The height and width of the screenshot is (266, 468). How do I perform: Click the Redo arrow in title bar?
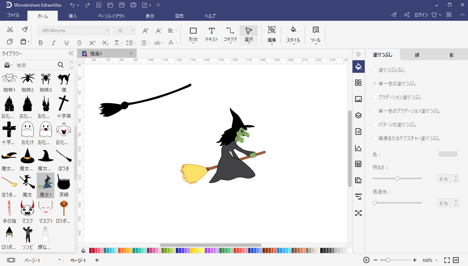(x=87, y=5)
